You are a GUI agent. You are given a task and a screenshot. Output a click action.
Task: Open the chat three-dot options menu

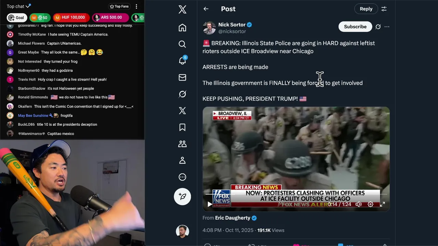tap(136, 6)
